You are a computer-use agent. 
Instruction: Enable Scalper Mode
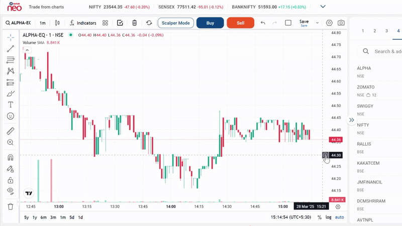click(175, 23)
